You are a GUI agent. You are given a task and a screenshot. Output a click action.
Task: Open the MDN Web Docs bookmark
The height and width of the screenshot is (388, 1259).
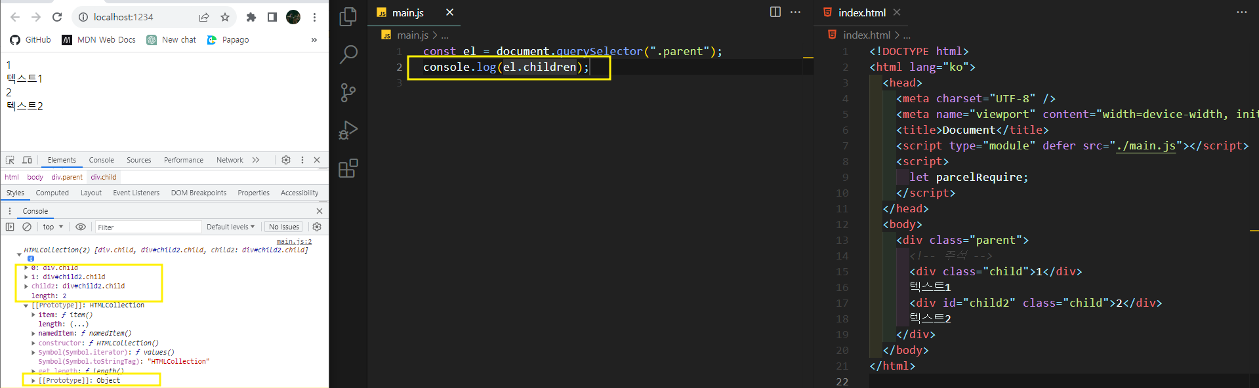pyautogui.click(x=98, y=40)
